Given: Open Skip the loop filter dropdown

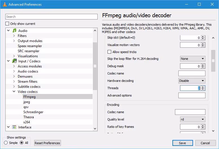Looking at the screenshot, I should [x=192, y=59].
